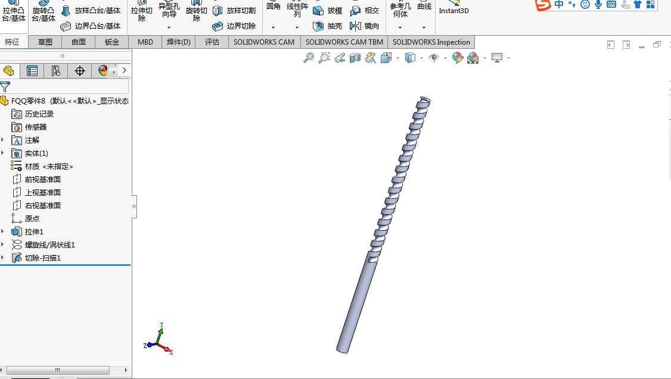Open the Fillet (圆角) dropdown arrow
Viewport: 671px width, 379px height.
click(x=273, y=27)
